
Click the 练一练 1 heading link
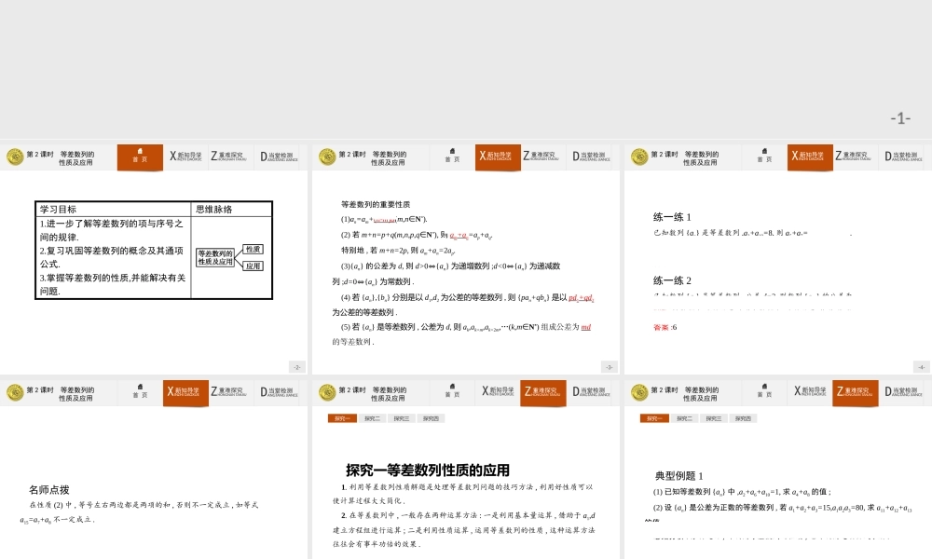[x=672, y=216]
